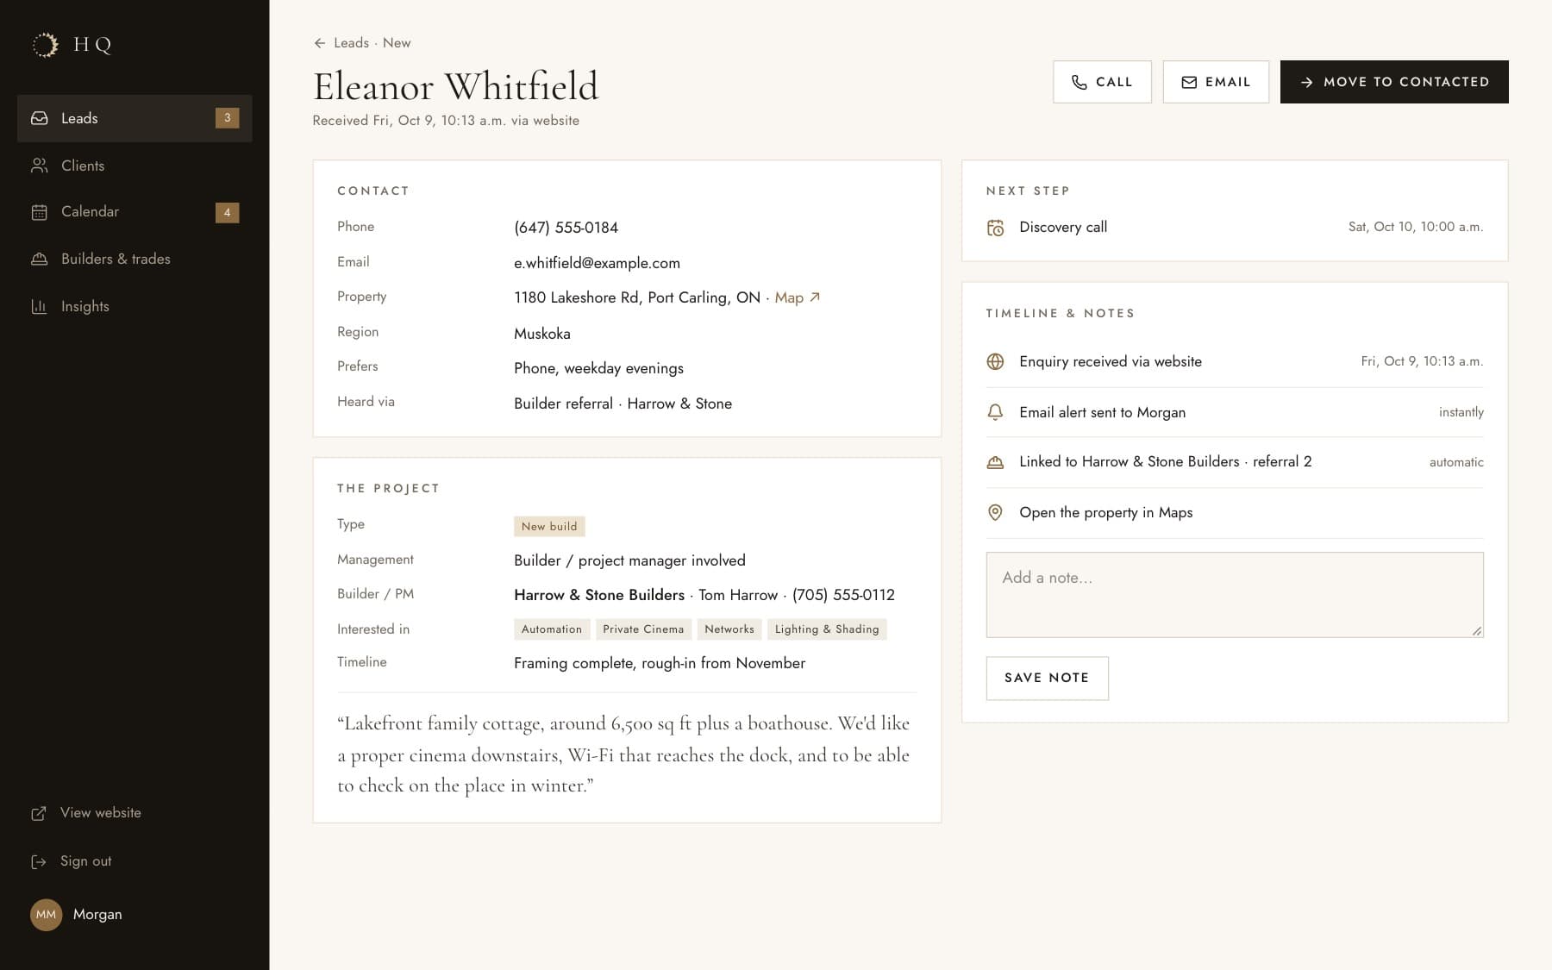Click the hard-hat icon beside Linked to Harrow
1552x970 pixels.
pyautogui.click(x=995, y=462)
